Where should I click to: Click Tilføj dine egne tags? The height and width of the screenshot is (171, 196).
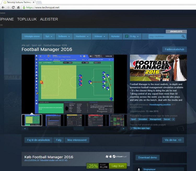pyautogui.click(x=140, y=128)
